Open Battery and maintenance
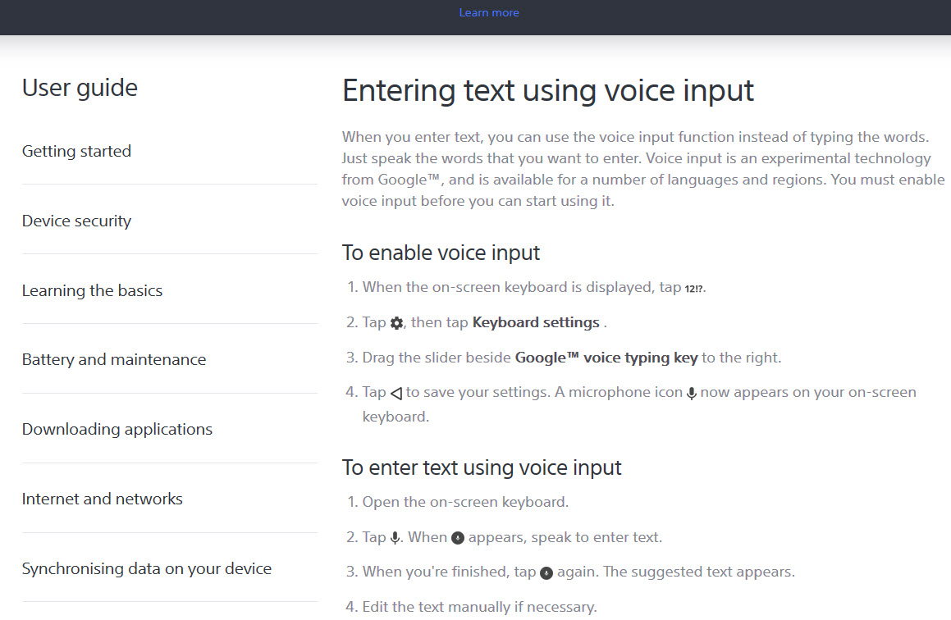This screenshot has height=620, width=951. pos(114,359)
